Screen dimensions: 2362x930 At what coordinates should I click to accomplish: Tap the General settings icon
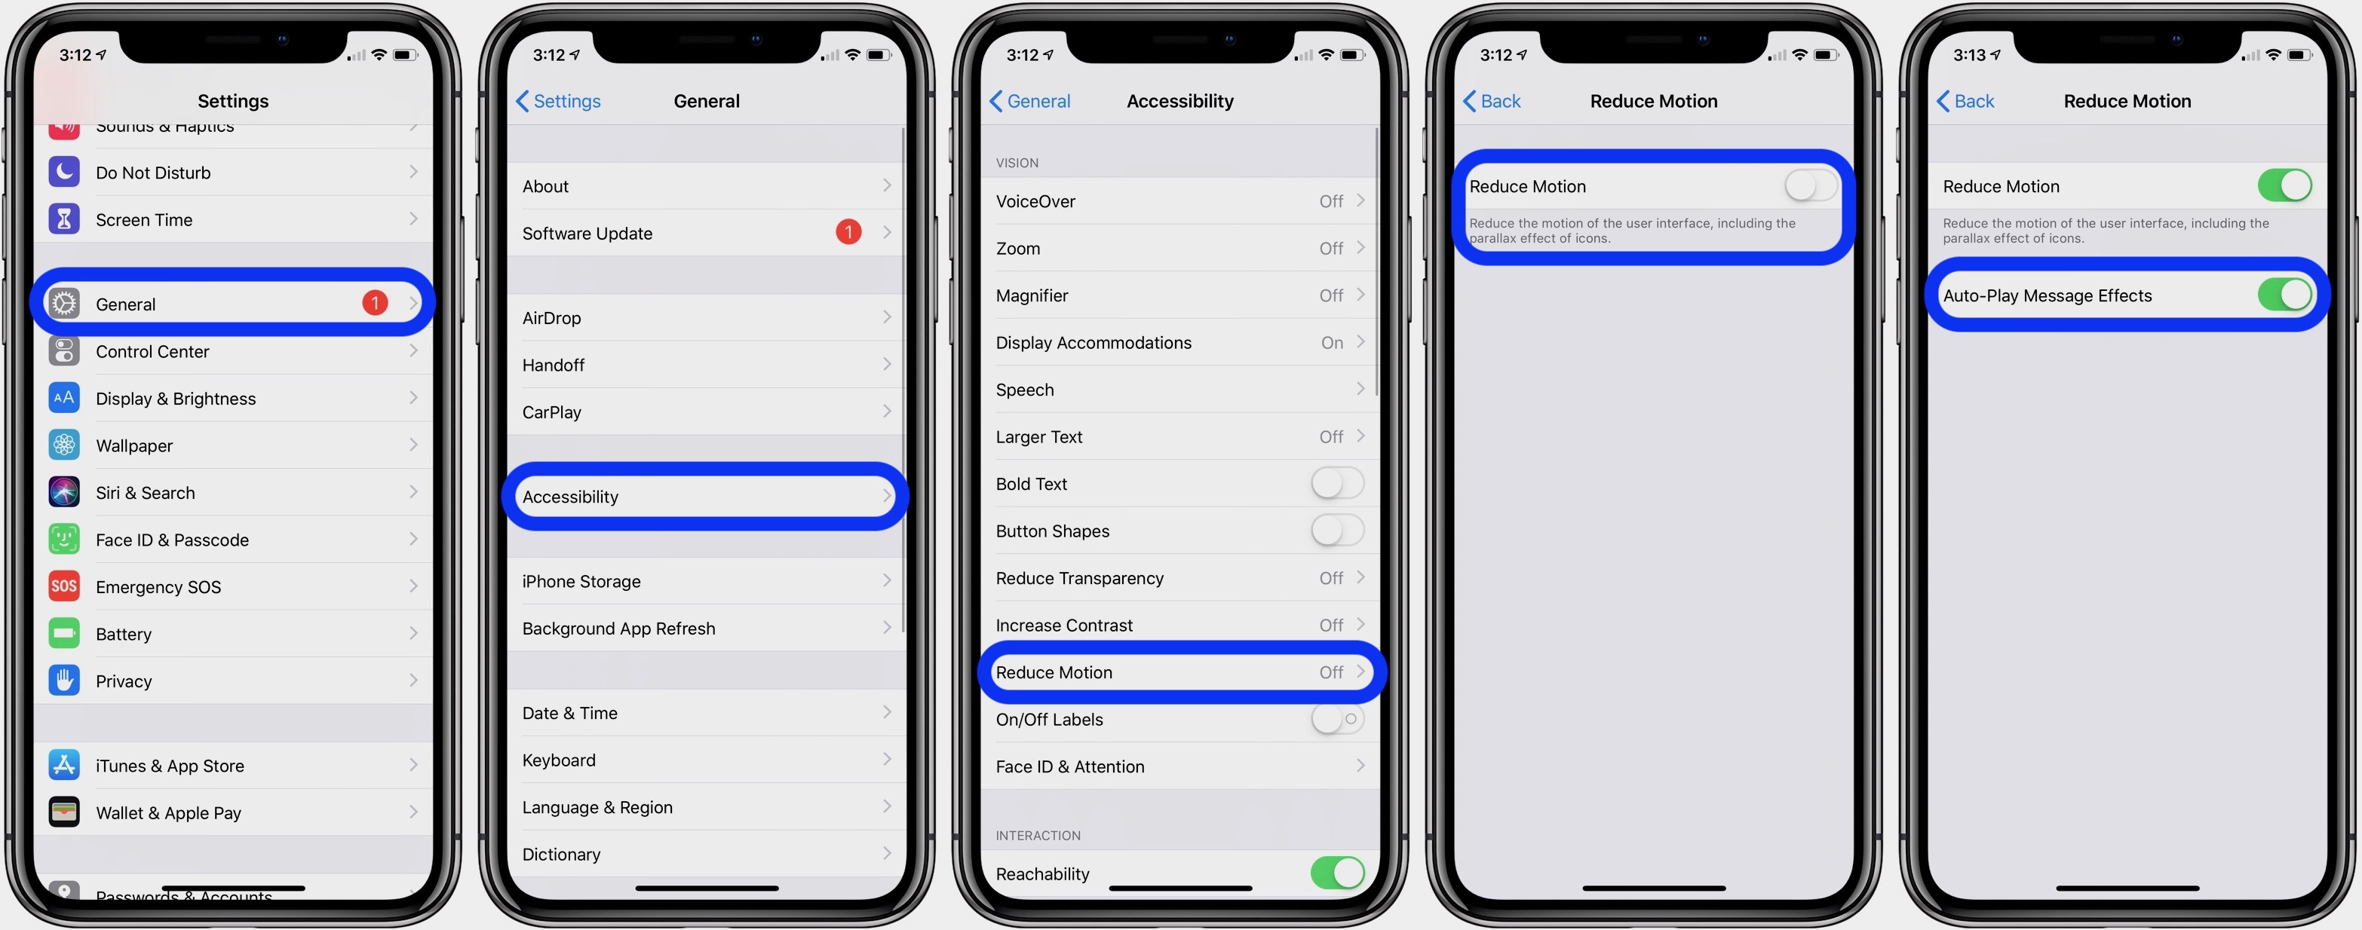65,301
